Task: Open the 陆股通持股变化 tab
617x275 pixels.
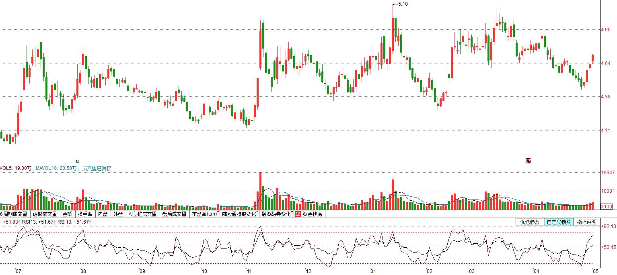Action: point(239,214)
